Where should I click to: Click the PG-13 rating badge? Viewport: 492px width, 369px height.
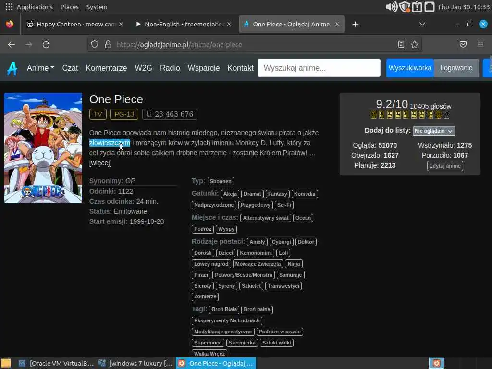(x=124, y=114)
